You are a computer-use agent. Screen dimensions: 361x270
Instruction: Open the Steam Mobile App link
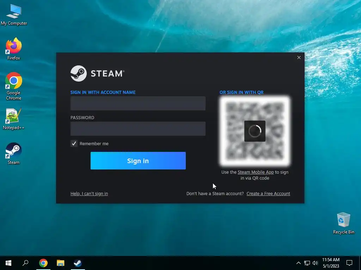[256, 172]
